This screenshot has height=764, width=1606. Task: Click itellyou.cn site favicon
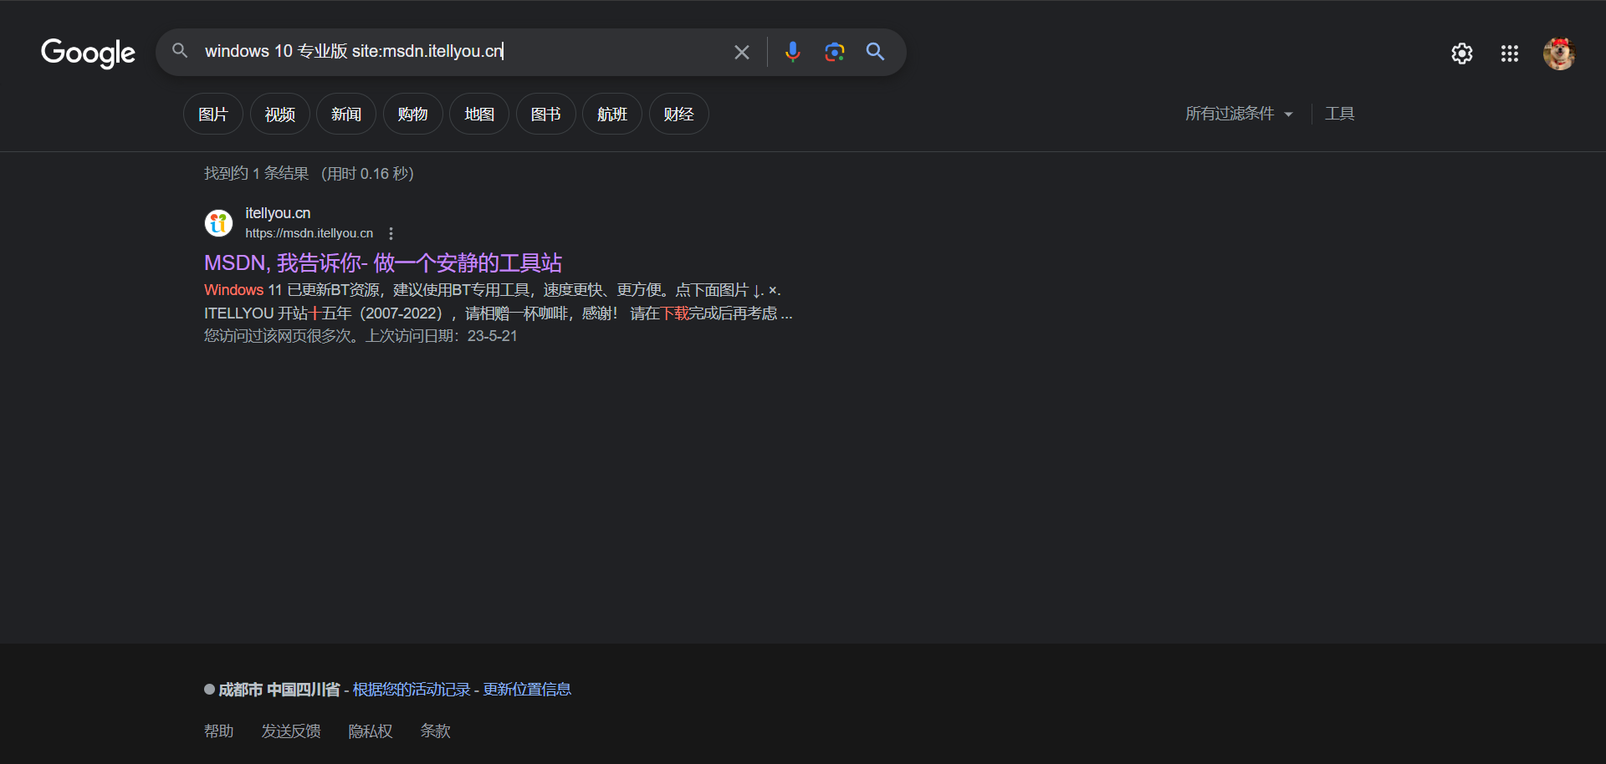[218, 223]
